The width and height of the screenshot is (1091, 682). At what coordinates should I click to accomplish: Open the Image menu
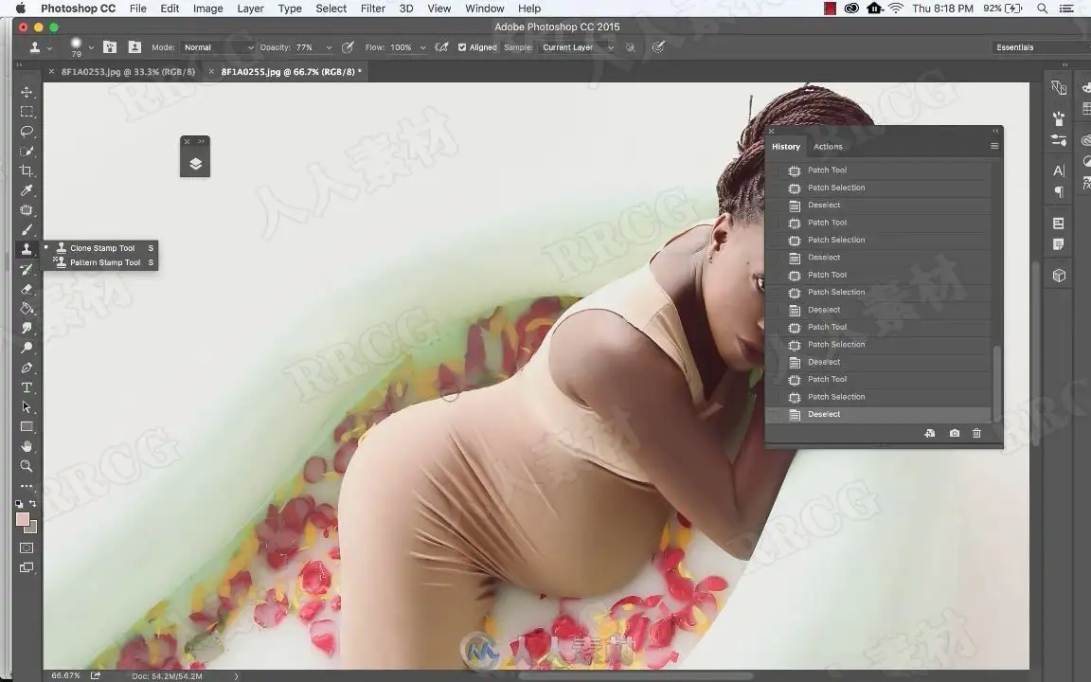click(208, 9)
